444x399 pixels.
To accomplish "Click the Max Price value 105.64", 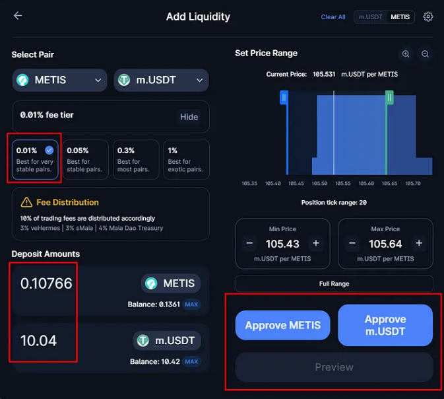I will (x=385, y=244).
